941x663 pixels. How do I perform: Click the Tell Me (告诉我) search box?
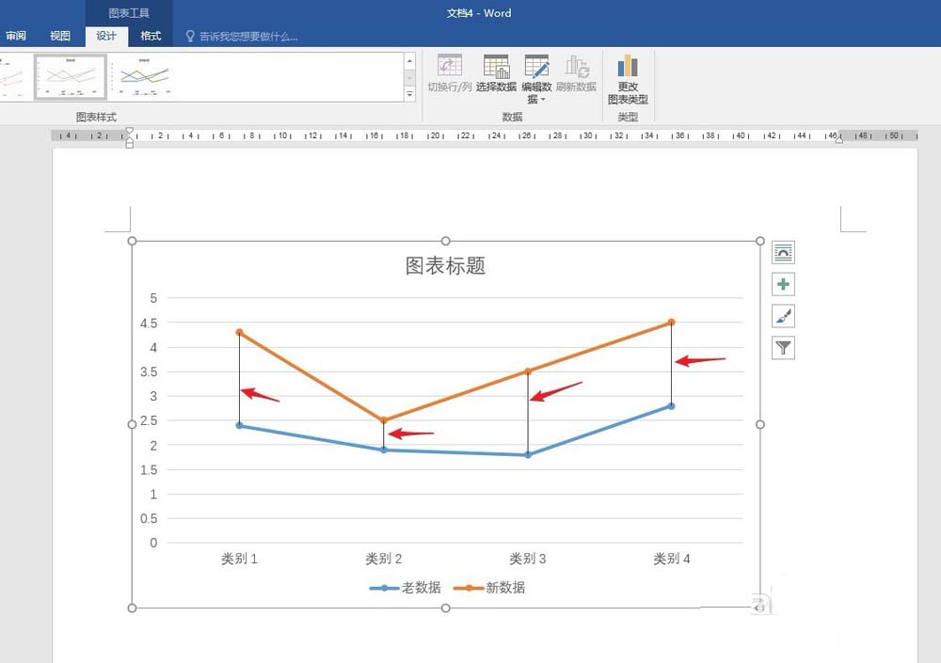[245, 36]
